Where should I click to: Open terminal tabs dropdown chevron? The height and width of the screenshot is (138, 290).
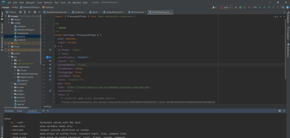click(x=48, y=111)
